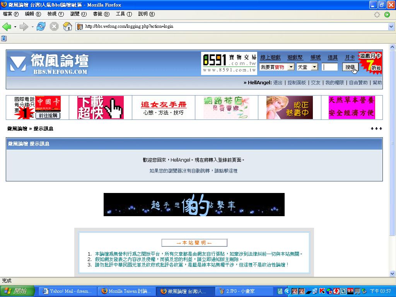Image resolution: width=396 pixels, height=297 pixels.
Task: Click the green go icon at top-right
Action: 387,15
